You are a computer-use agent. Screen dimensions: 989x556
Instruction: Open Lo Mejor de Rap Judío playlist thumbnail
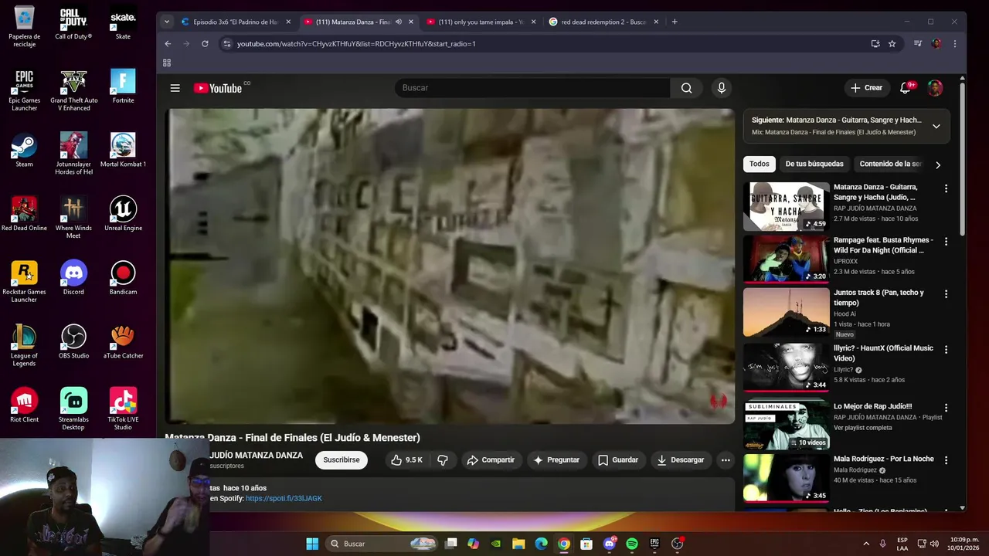[787, 425]
